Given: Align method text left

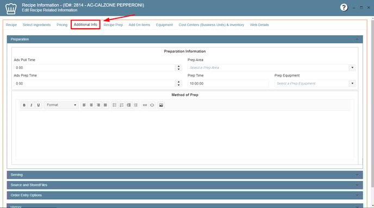Looking at the screenshot, I should [84, 105].
